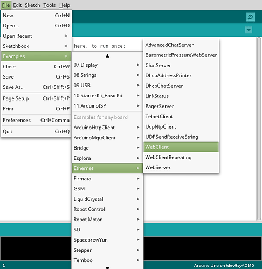Open Page Setup
Image resolution: width=262 pixels, height=269 pixels.
tap(36, 98)
